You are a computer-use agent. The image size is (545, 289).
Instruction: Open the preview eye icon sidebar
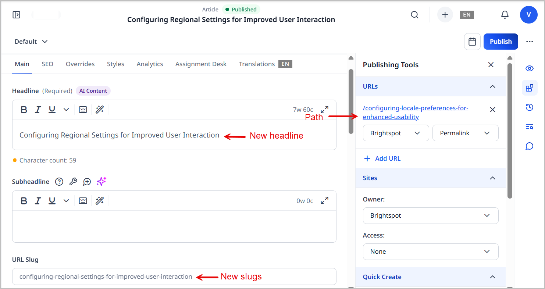tap(529, 68)
